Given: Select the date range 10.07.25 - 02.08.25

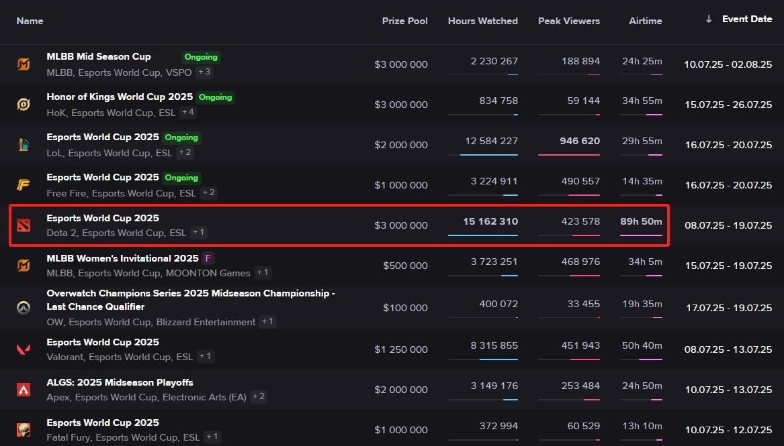Looking at the screenshot, I should [728, 64].
